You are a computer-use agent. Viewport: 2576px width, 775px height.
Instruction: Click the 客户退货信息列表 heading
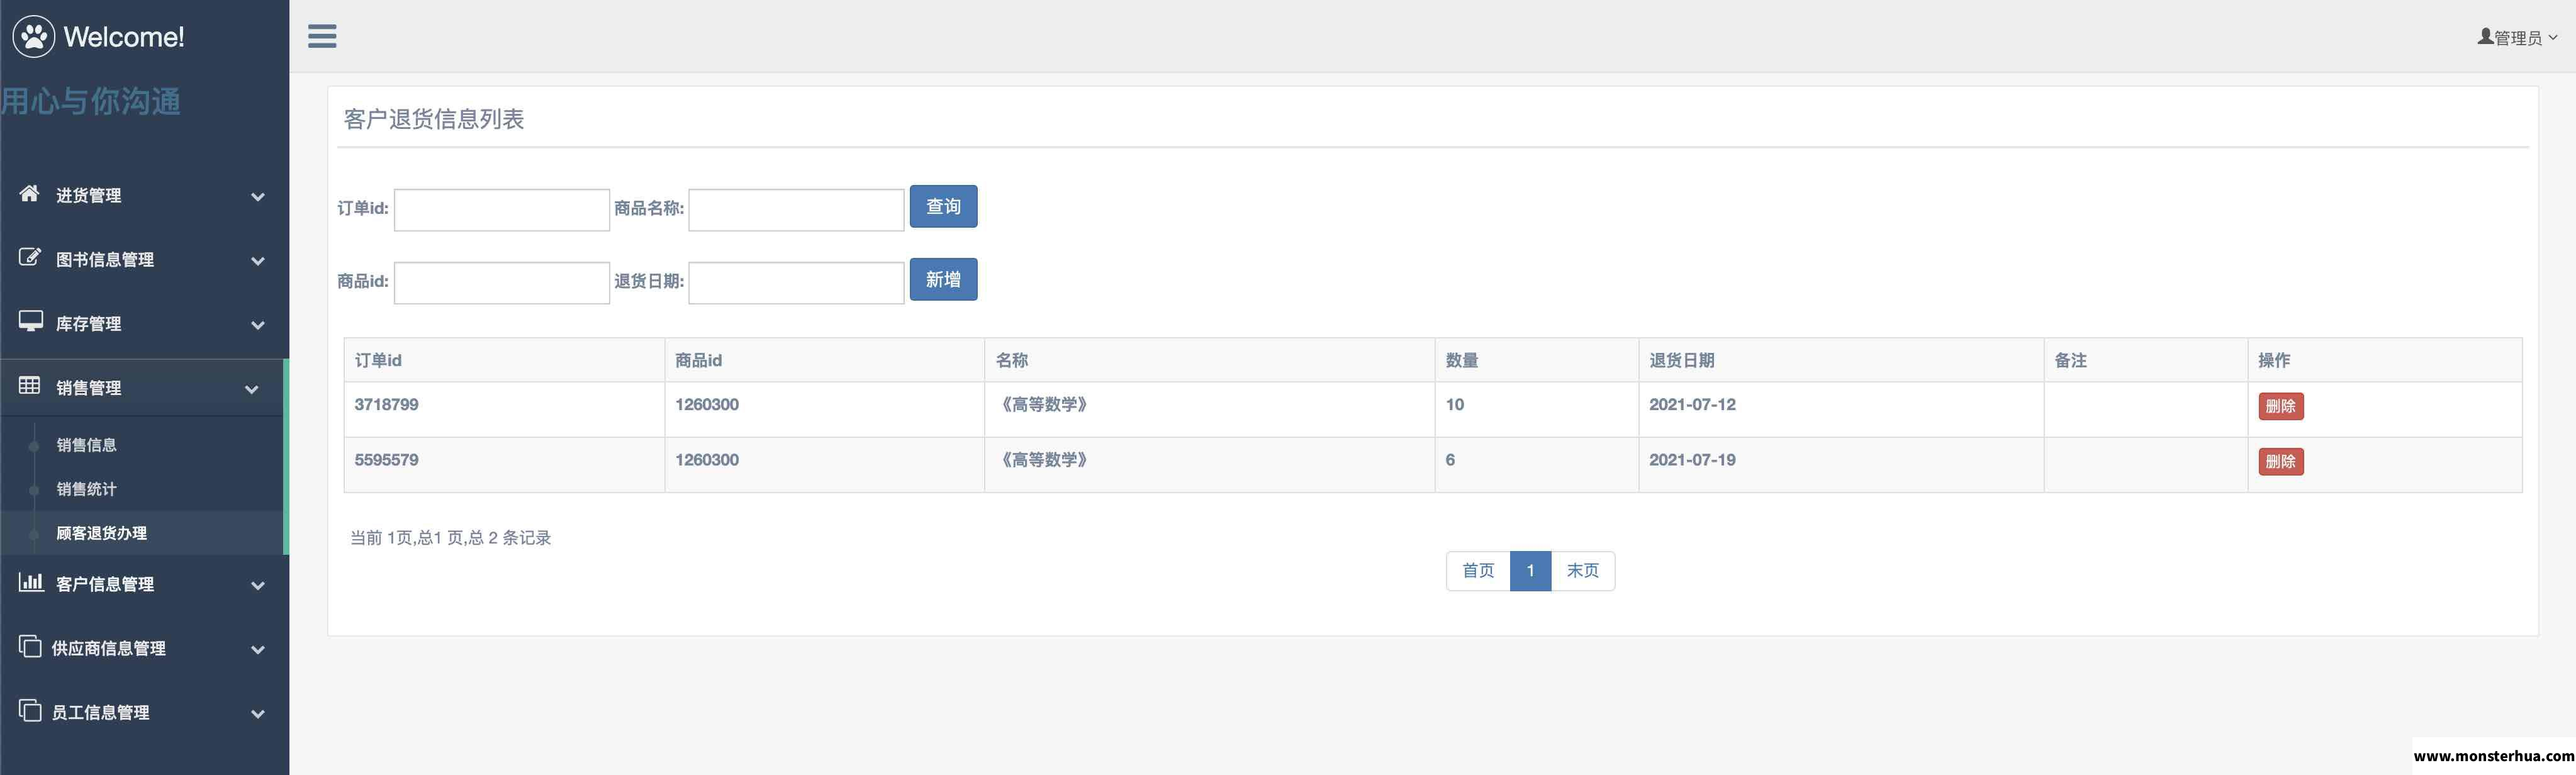click(x=434, y=119)
